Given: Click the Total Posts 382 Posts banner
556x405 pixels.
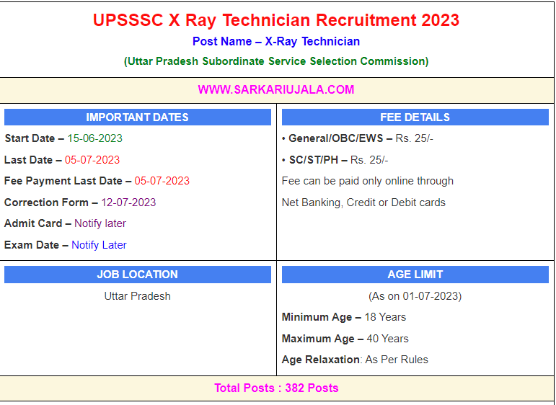Looking at the screenshot, I should click(x=276, y=388).
